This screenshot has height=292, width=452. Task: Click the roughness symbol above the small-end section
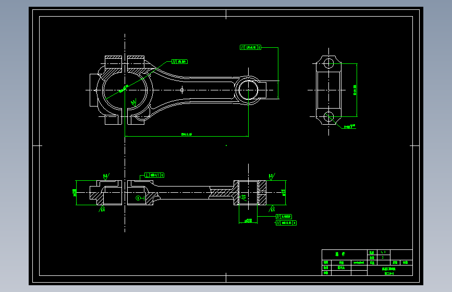coord(272,177)
